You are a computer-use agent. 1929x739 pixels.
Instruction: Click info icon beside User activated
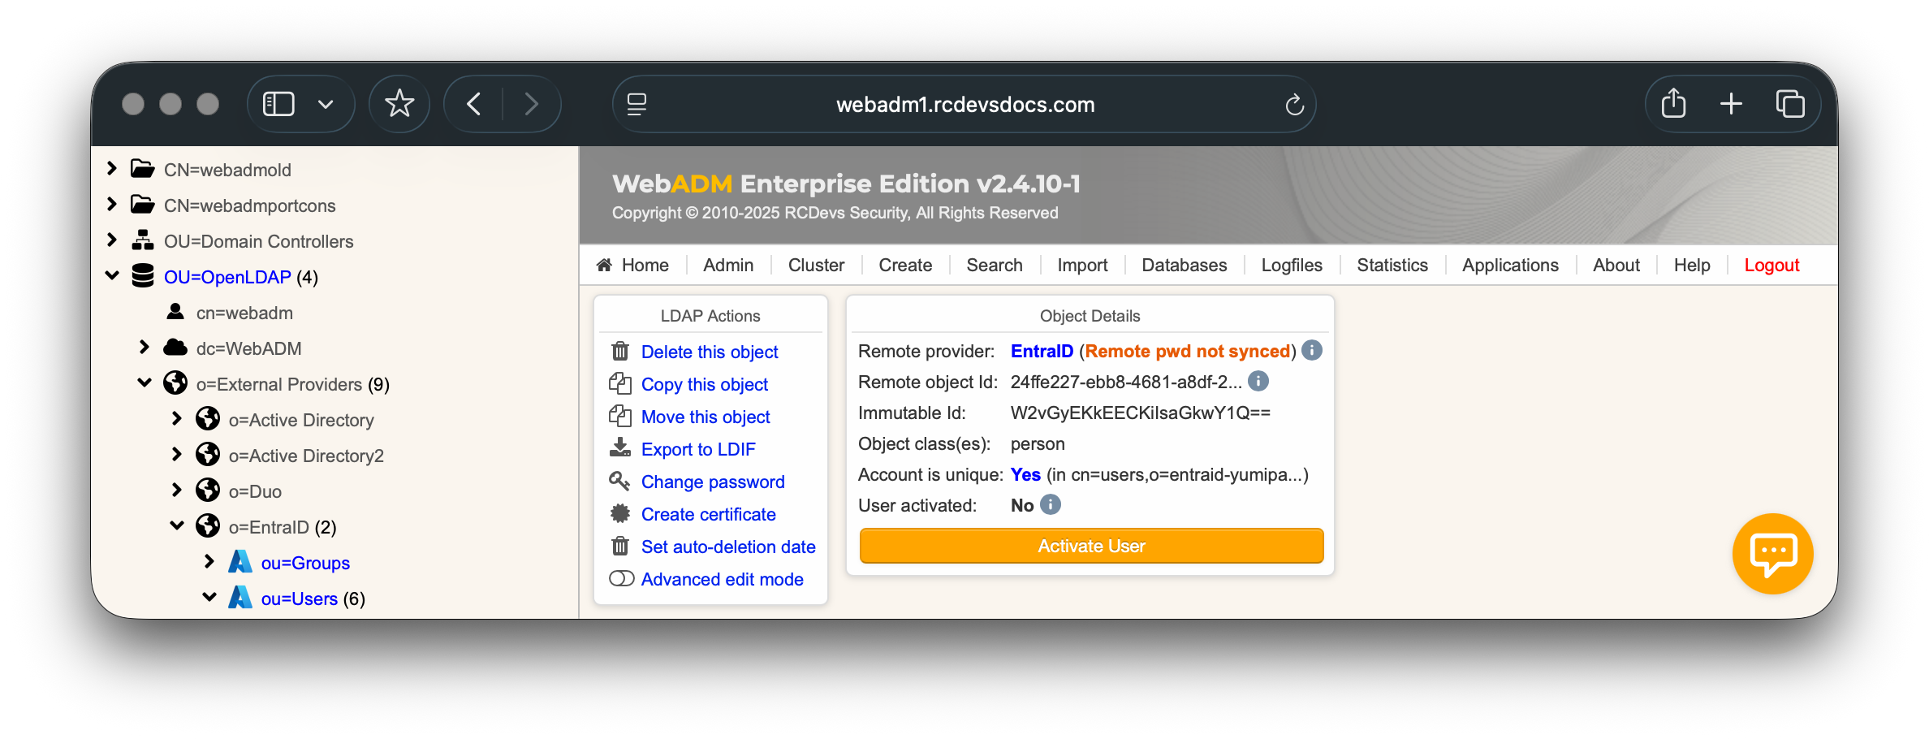[1051, 504]
